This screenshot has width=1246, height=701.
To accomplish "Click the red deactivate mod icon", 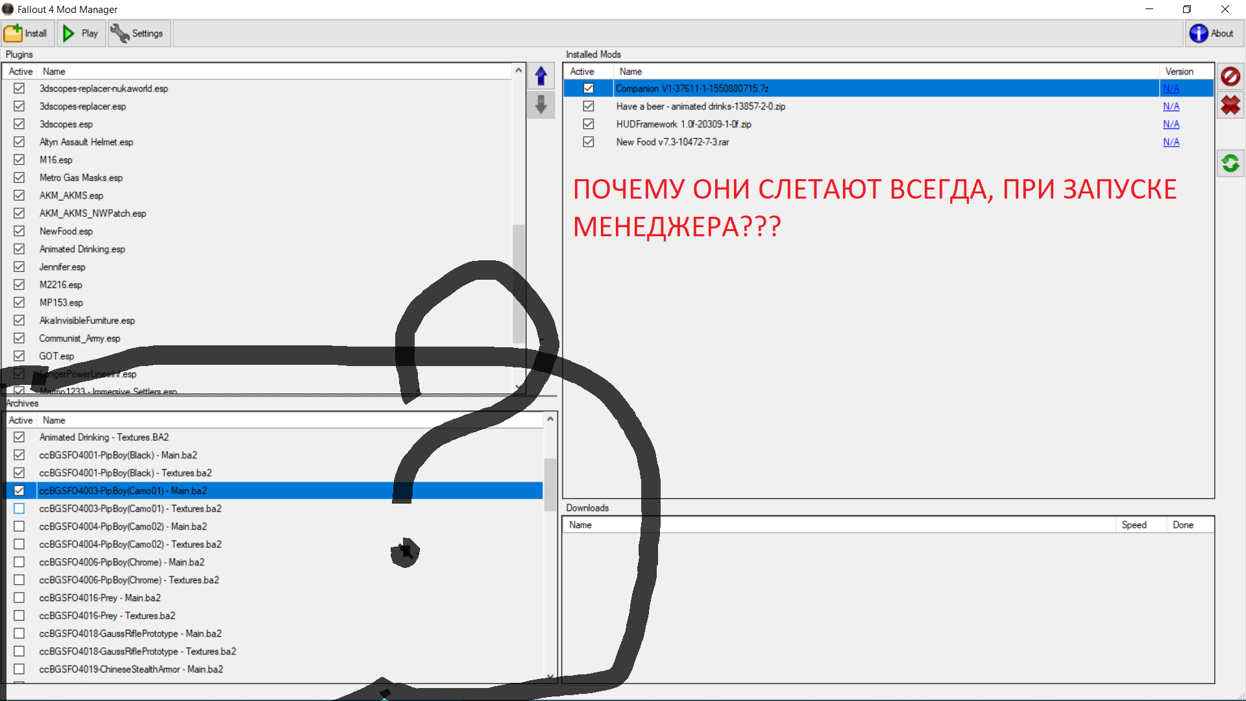I will tap(1230, 77).
